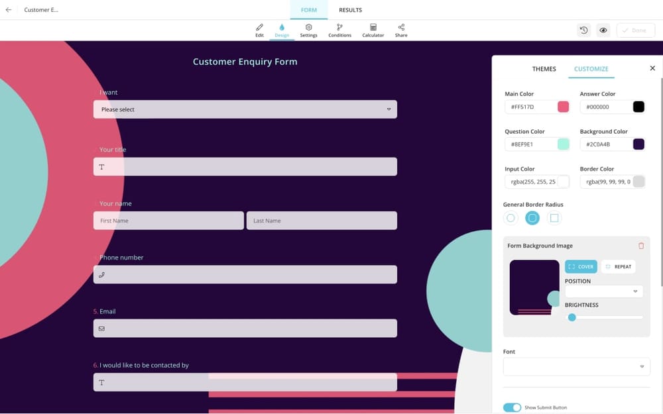Click the Main Color pink swatch
The width and height of the screenshot is (663, 414).
point(563,107)
